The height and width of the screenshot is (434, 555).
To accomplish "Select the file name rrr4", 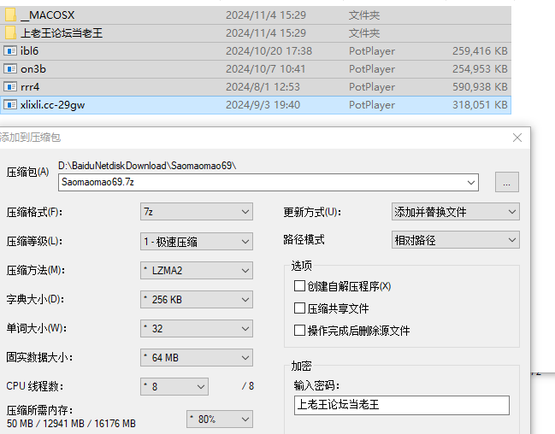I will click(30, 86).
